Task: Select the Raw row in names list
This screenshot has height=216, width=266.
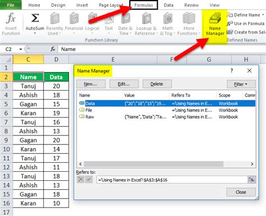Action: (x=167, y=117)
